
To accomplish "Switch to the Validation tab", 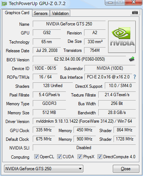I will click(60, 13).
